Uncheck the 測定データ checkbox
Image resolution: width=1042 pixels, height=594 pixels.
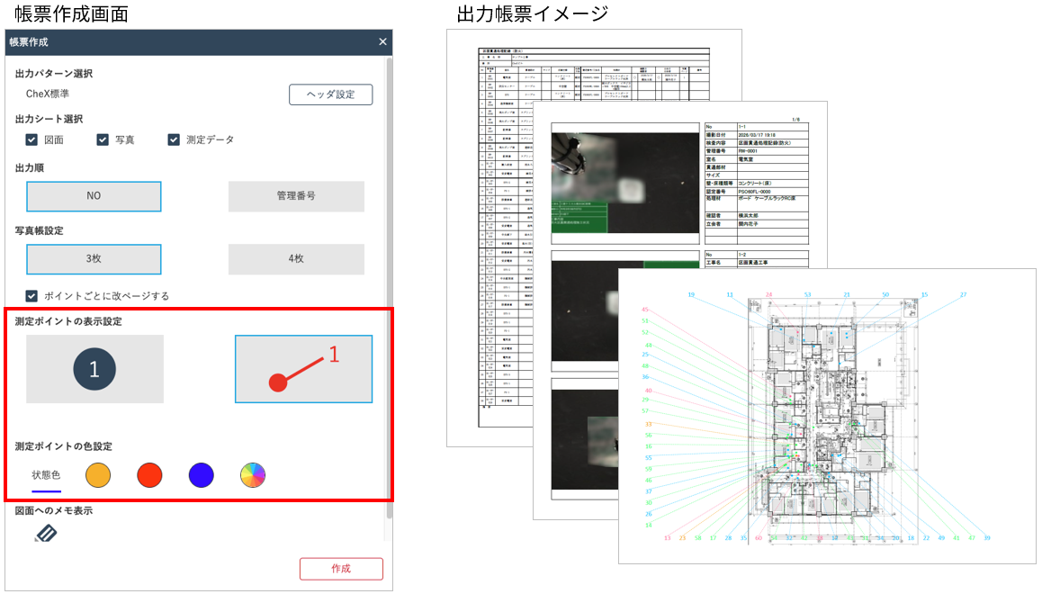[174, 139]
